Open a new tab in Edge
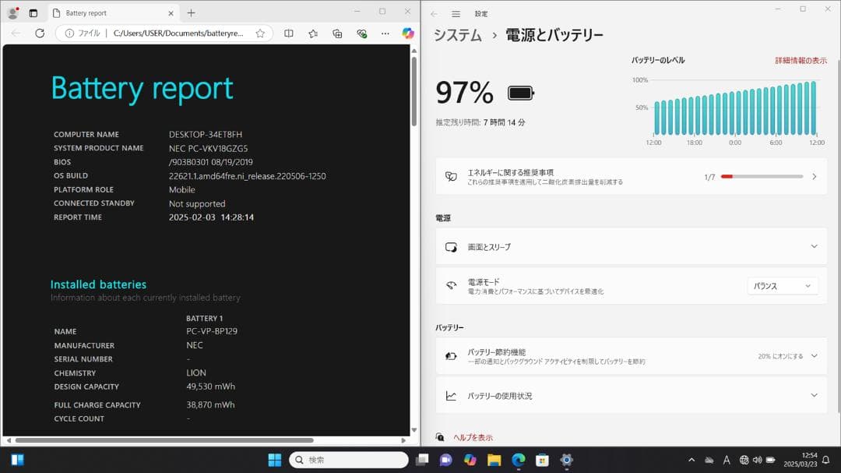 tap(191, 12)
